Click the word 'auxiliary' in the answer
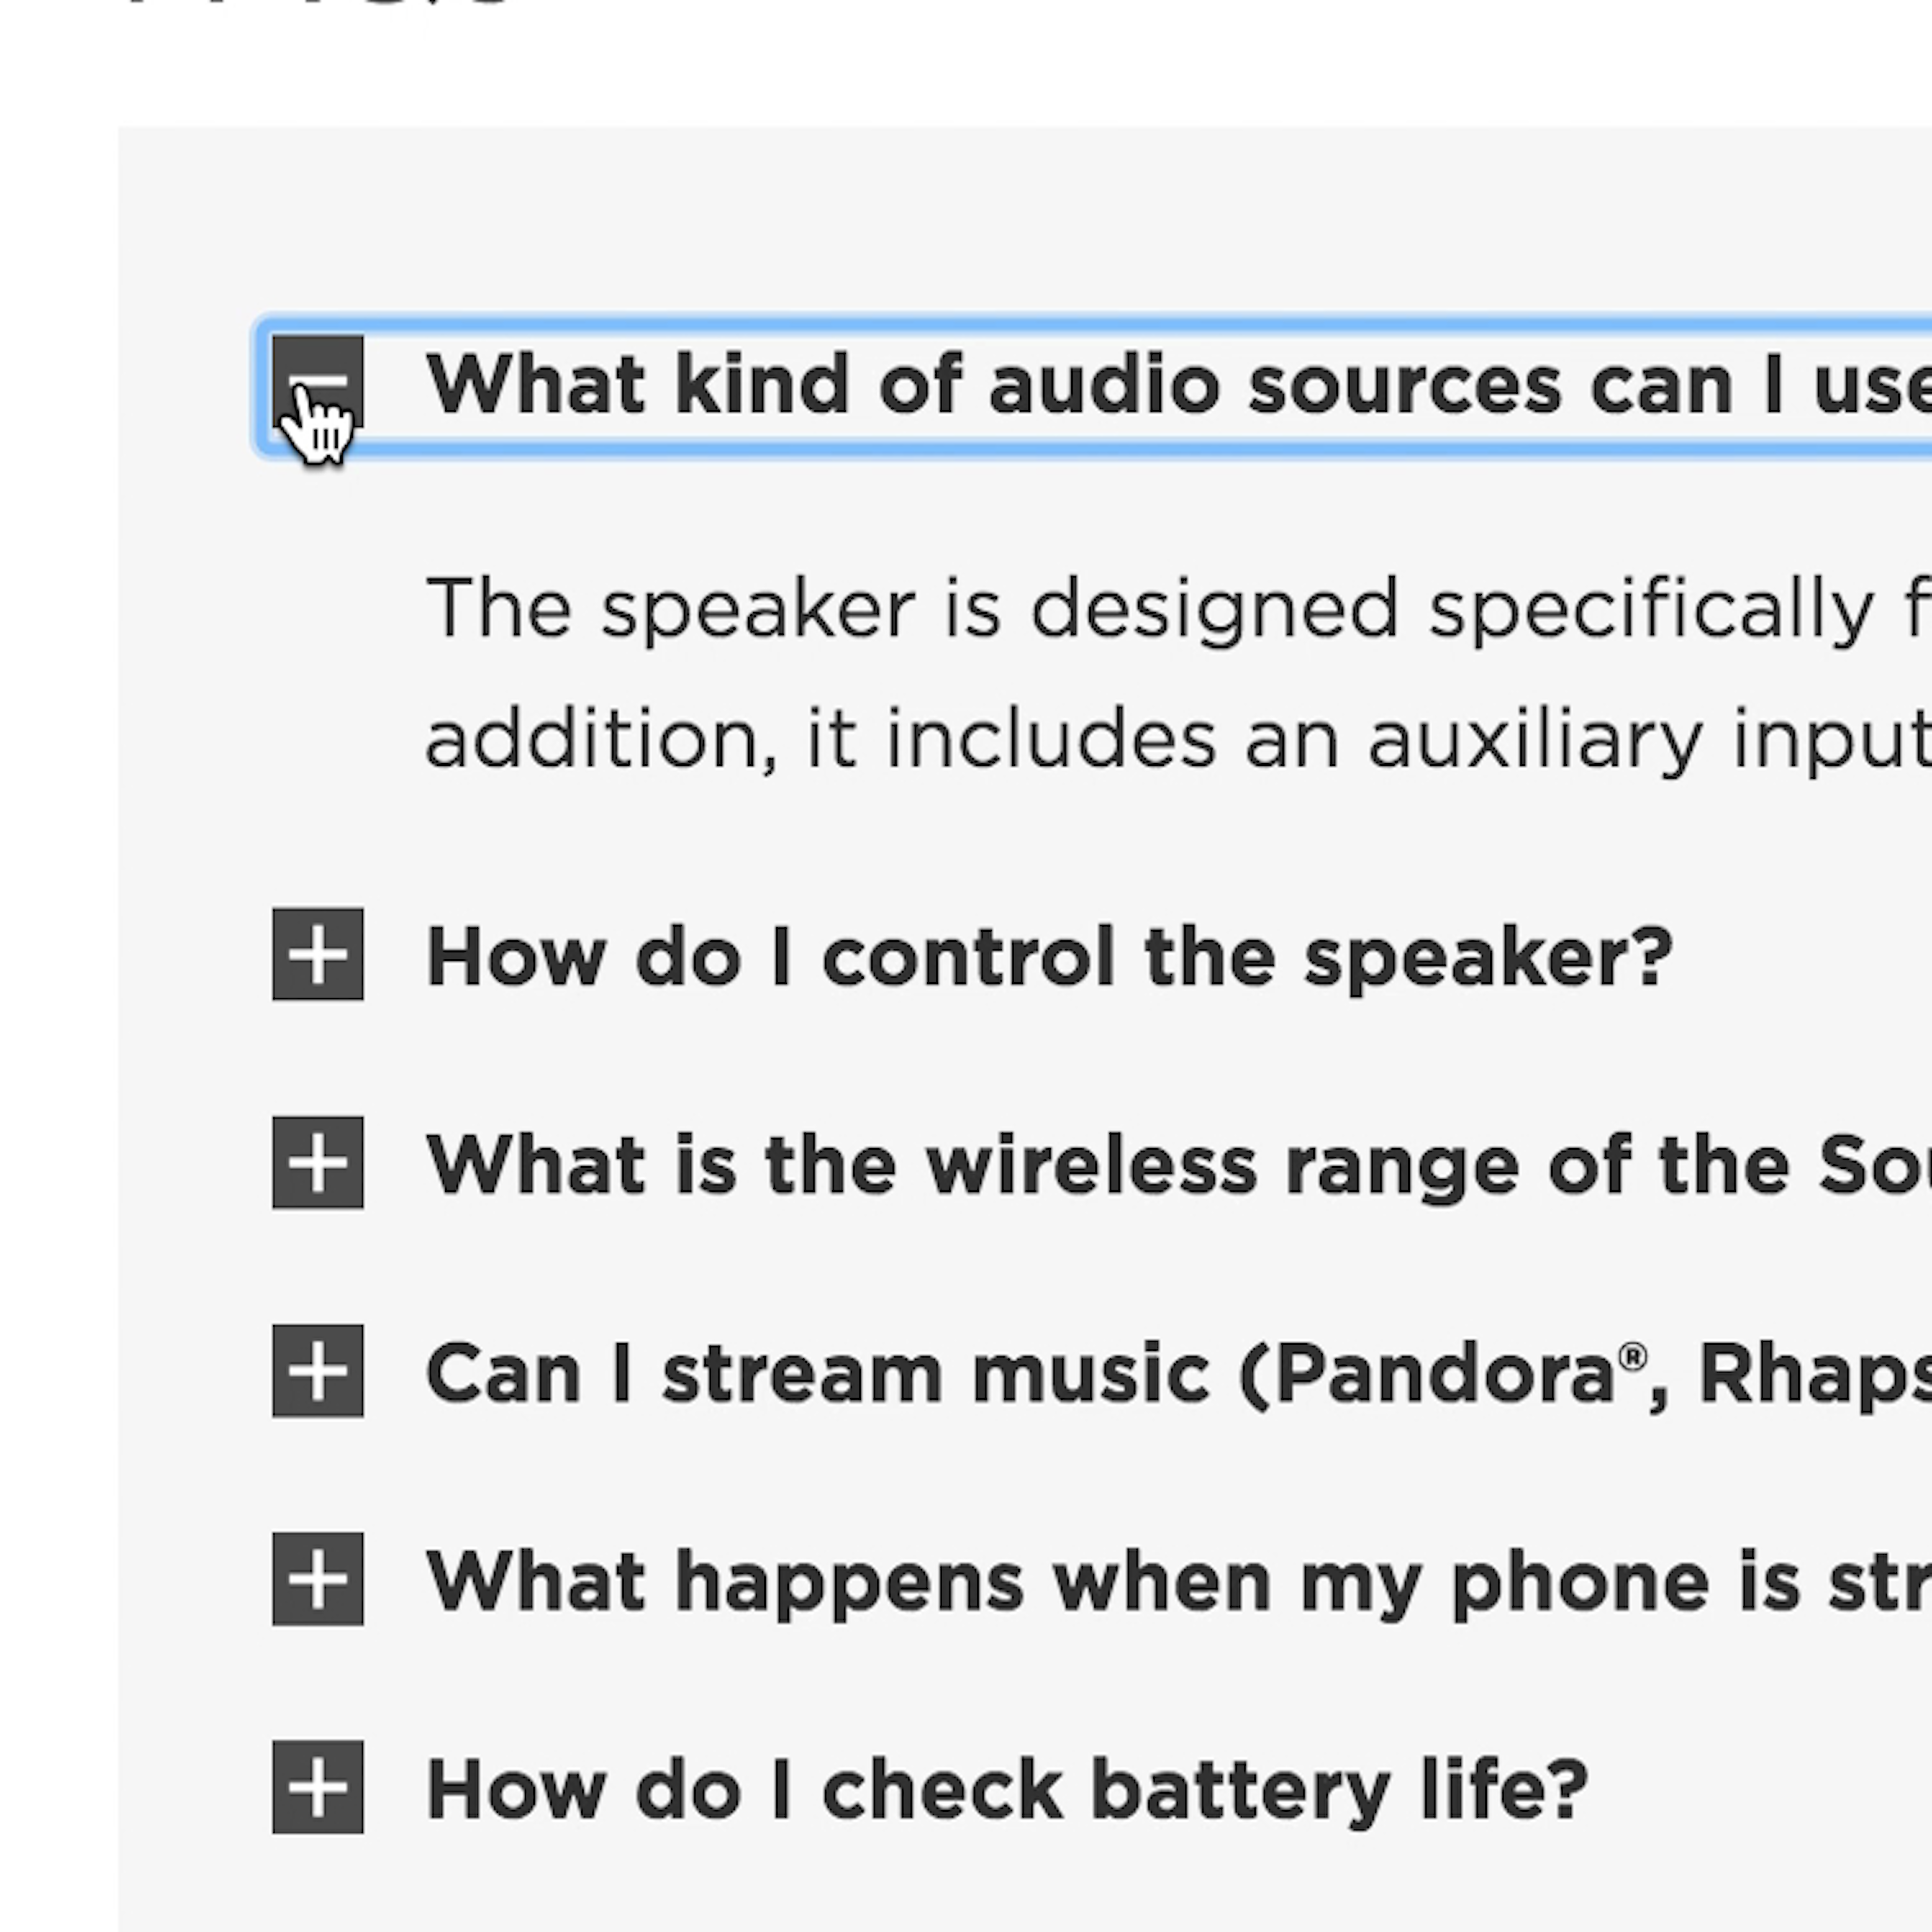The height and width of the screenshot is (1932, 1932). 1534,741
